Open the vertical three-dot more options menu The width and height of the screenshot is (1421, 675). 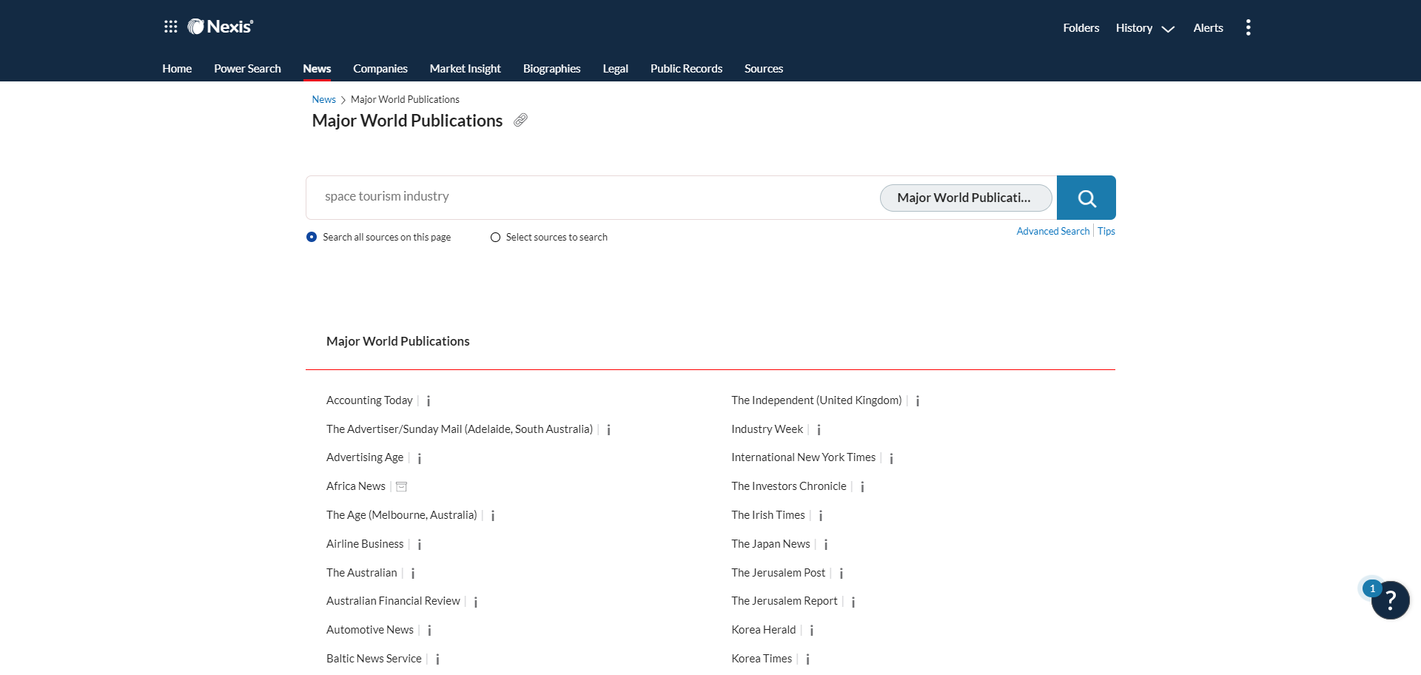click(1248, 27)
